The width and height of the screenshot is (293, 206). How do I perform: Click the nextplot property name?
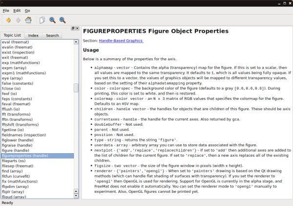pos(104,150)
